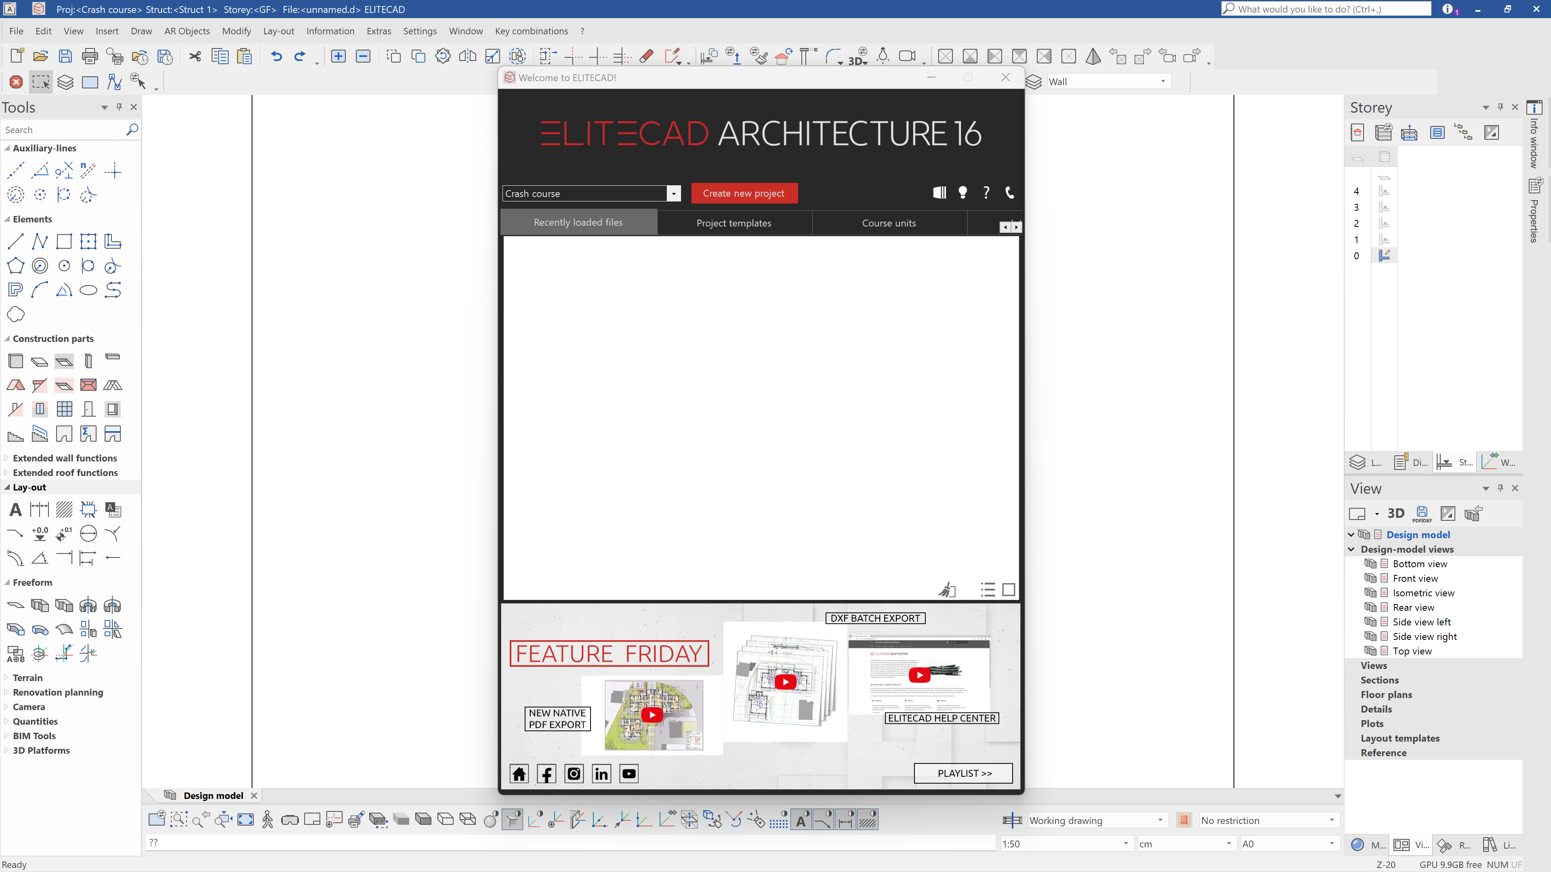Click the video camera icon in toolbar
The width and height of the screenshot is (1551, 872).
[907, 56]
